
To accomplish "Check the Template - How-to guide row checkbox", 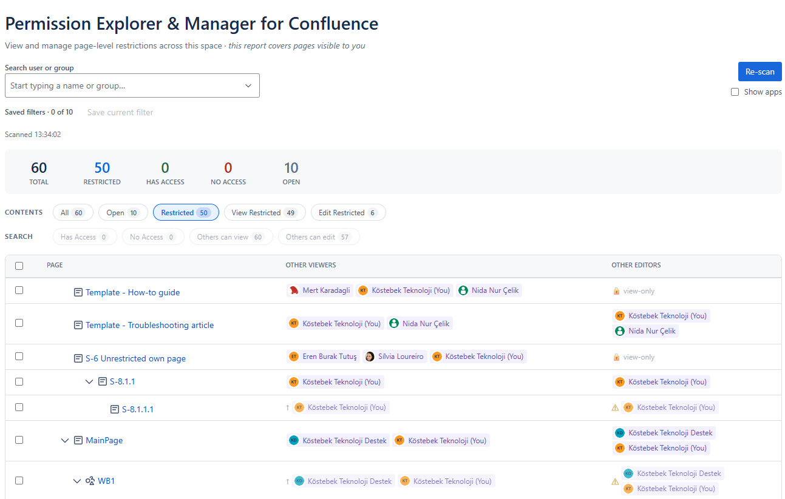I will coord(19,290).
